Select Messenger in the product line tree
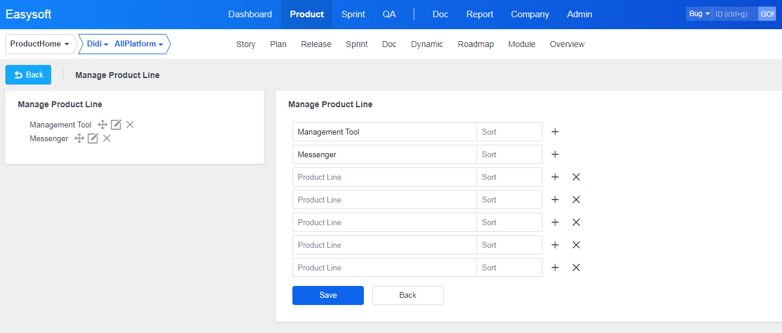The height and width of the screenshot is (333, 782). [x=49, y=138]
